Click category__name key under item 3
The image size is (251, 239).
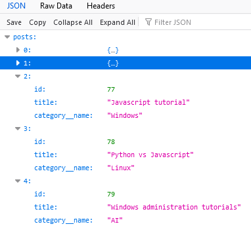64,168
